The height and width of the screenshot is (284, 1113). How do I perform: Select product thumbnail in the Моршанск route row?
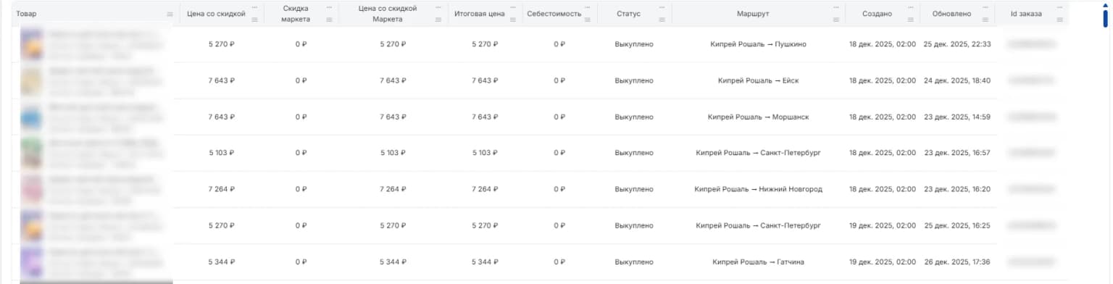pos(32,117)
